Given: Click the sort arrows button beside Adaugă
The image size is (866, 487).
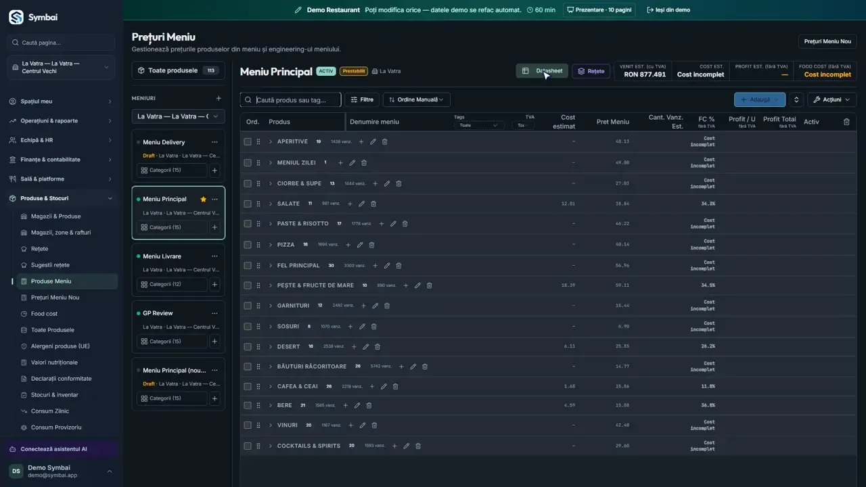Looking at the screenshot, I should 796,99.
